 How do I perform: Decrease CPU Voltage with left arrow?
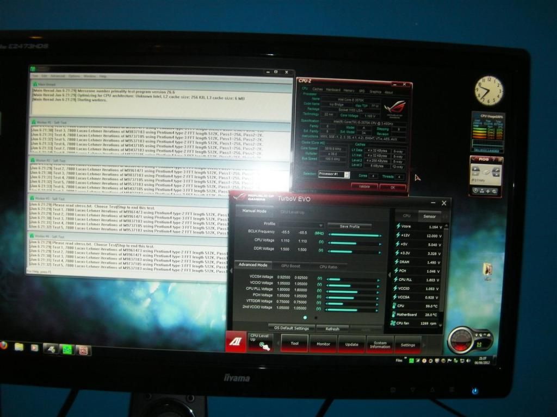[329, 243]
